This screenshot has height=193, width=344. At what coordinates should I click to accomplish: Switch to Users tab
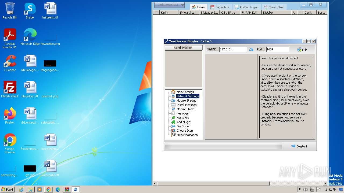[x=198, y=7]
